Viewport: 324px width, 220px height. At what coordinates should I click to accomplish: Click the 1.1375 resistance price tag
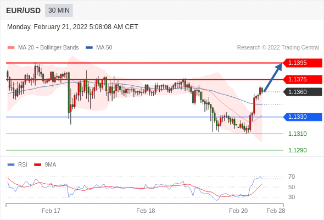(x=303, y=79)
